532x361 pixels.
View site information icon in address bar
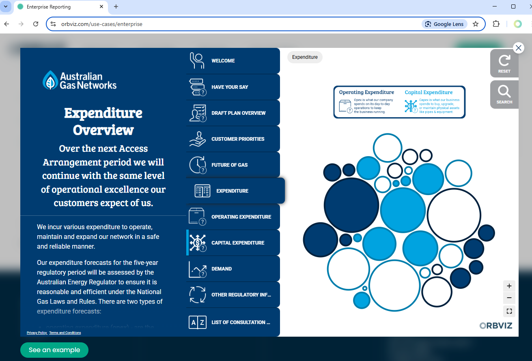click(53, 24)
